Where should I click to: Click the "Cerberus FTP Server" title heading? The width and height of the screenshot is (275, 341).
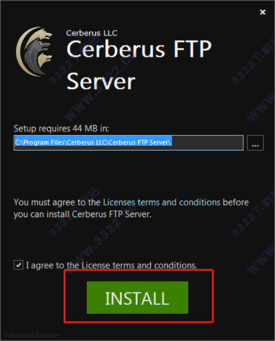pyautogui.click(x=139, y=65)
